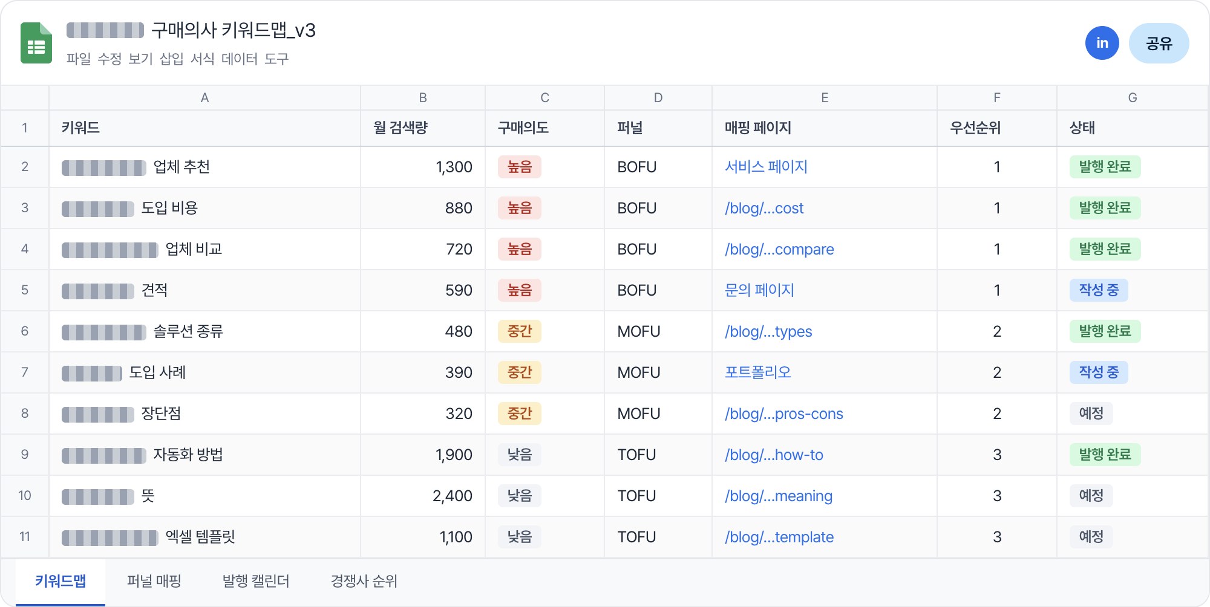Switch to the 키워드맵 sheet tab
1210x607 pixels.
click(60, 582)
